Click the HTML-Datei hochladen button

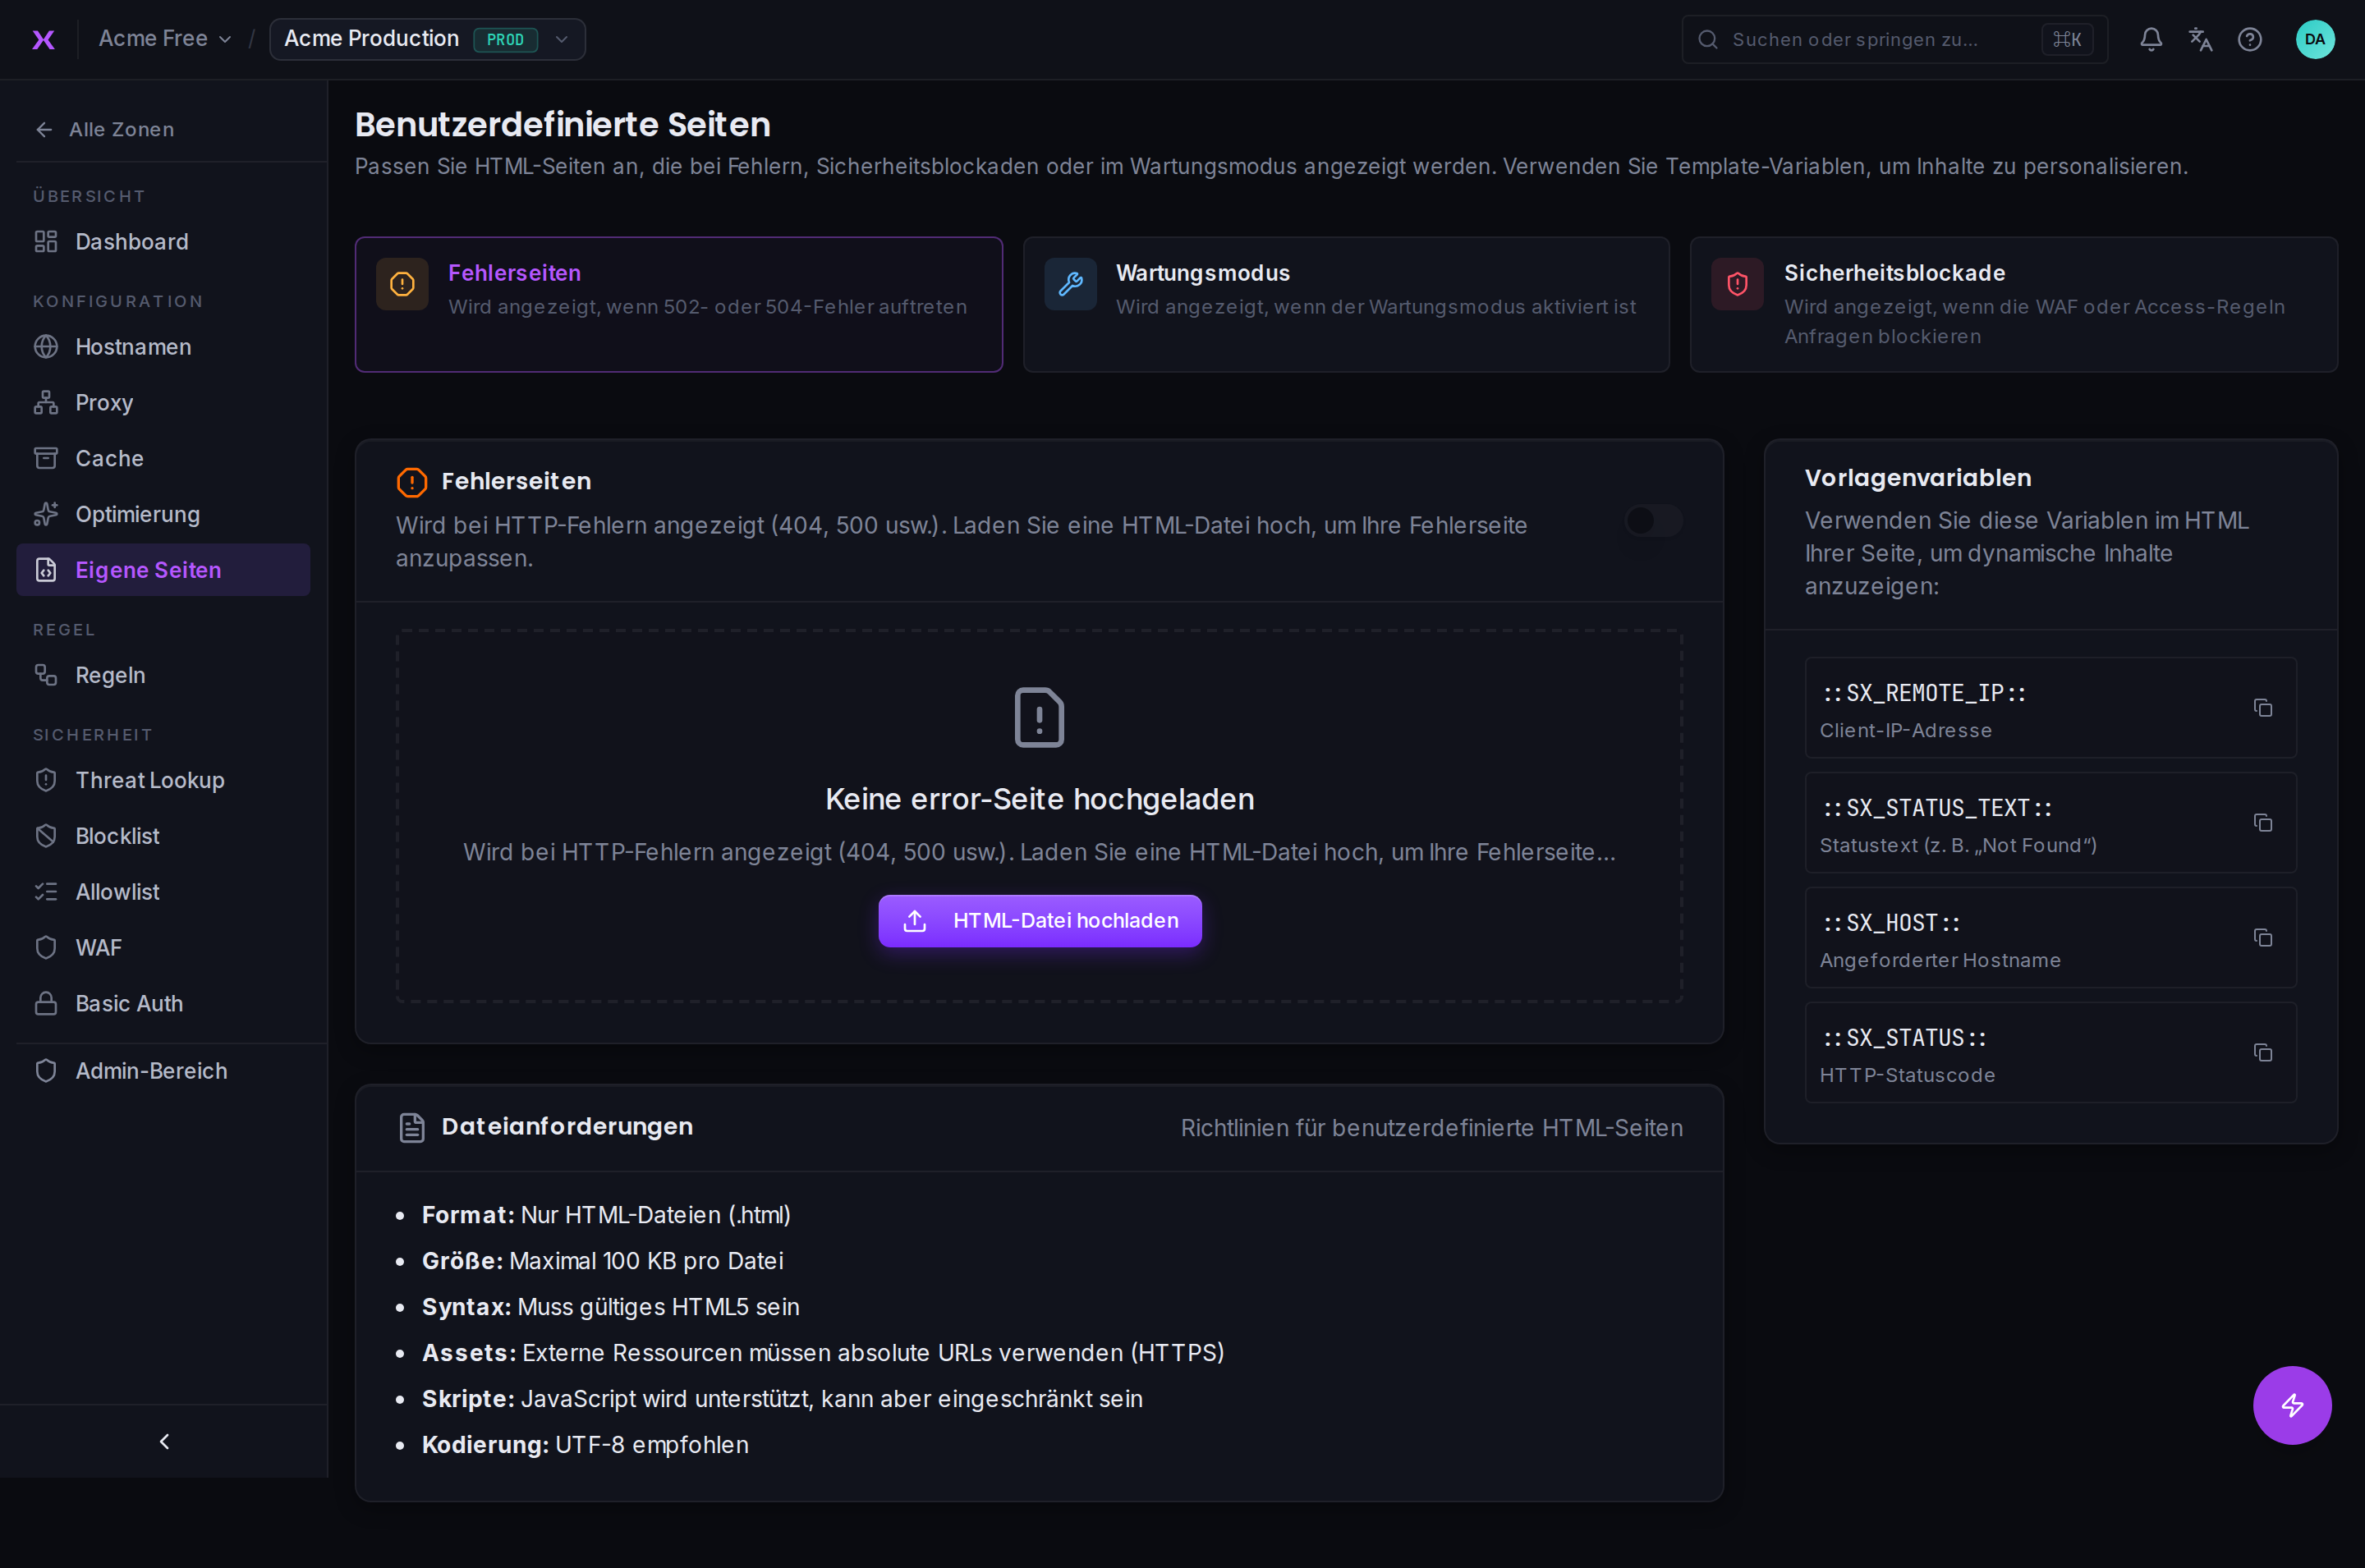click(x=1040, y=921)
